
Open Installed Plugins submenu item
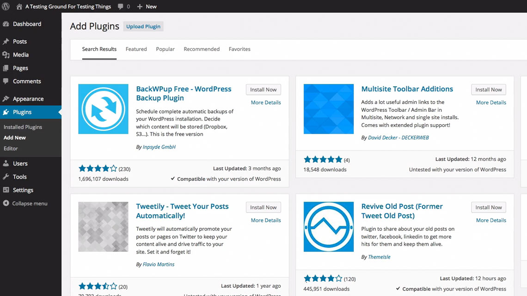click(23, 127)
